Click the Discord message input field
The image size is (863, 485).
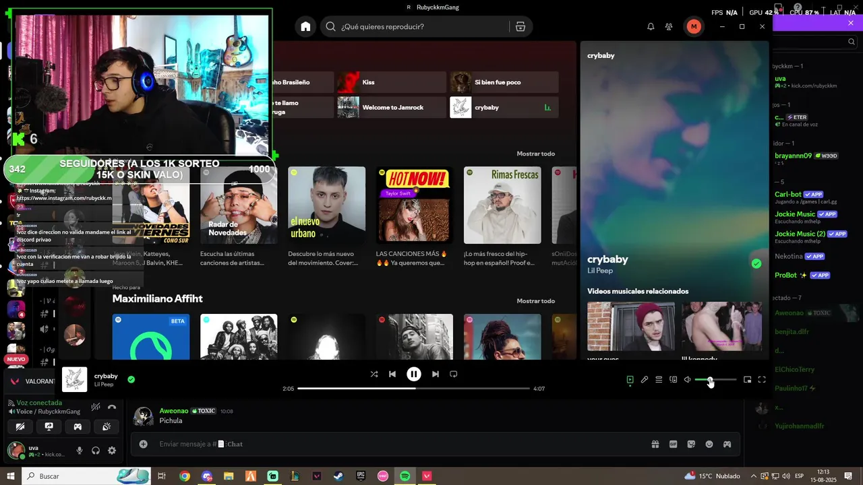coord(398,444)
